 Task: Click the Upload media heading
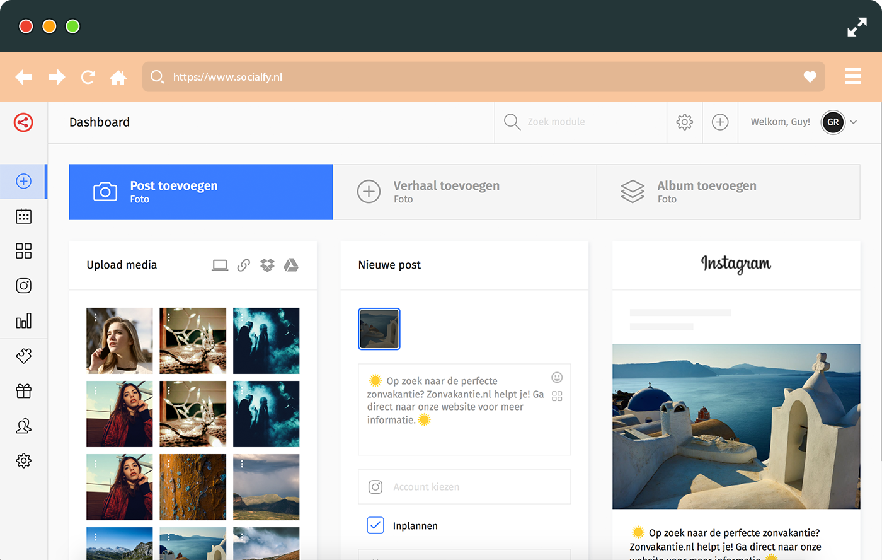[122, 265]
